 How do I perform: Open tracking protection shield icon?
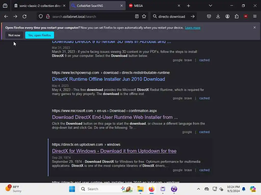(x=41, y=17)
